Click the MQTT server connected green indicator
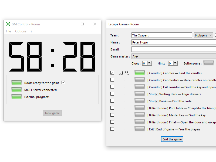This screenshot has height=162, width=216. pos(17,90)
